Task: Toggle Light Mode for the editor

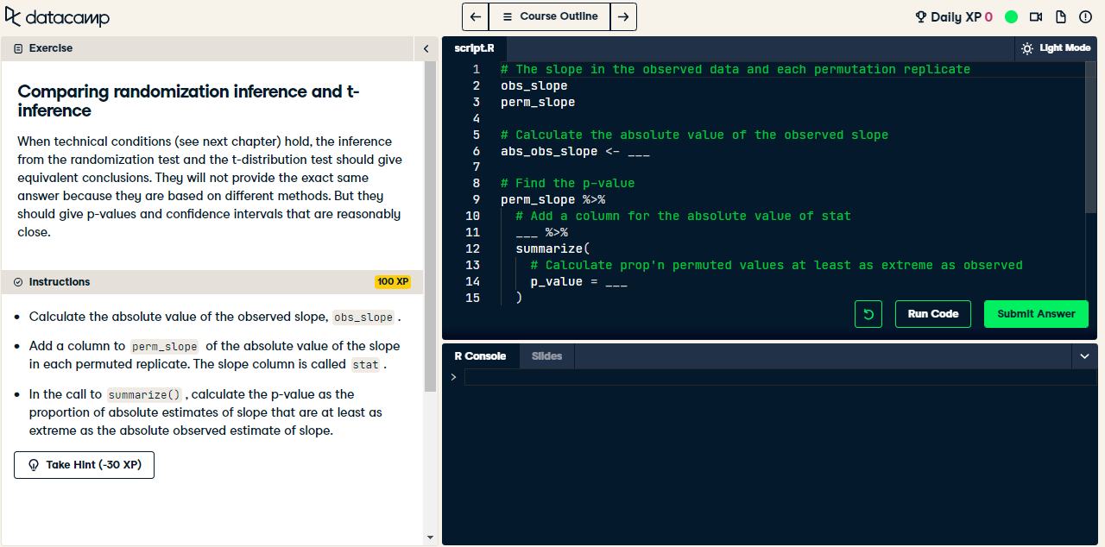Action: pyautogui.click(x=1056, y=48)
